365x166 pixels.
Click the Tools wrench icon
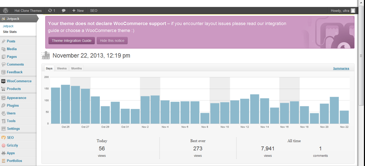tap(3, 121)
